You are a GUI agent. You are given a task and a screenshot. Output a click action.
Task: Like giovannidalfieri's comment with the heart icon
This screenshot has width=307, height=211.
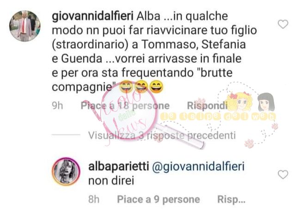(x=283, y=24)
